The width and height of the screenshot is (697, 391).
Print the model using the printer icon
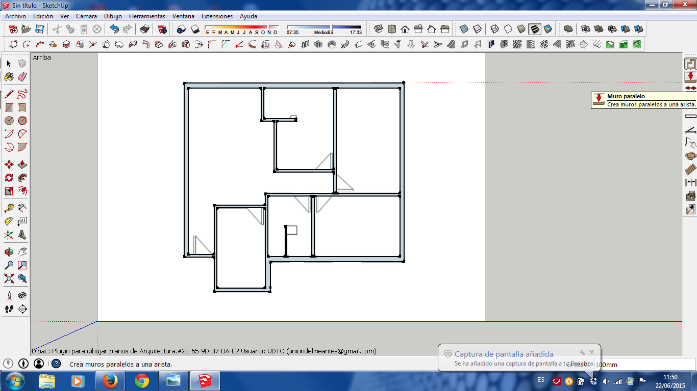pyautogui.click(x=144, y=29)
